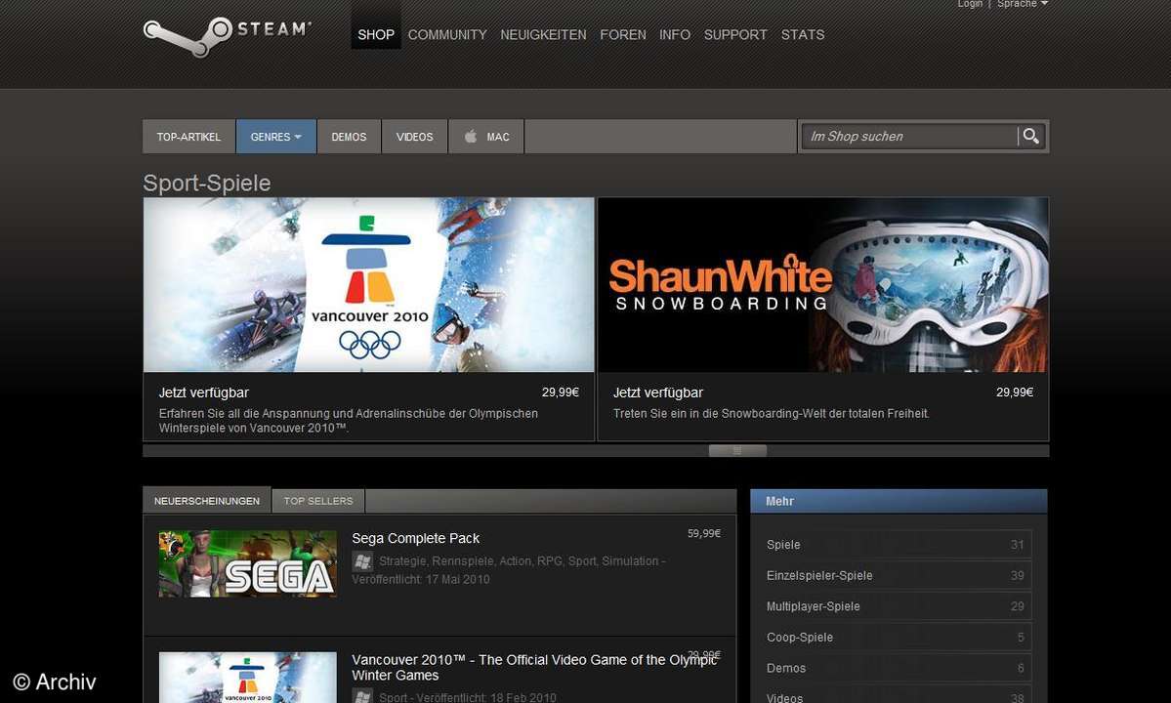Click the Sega pack price 59,99€
Viewport: 1171px width, 703px height.
(x=704, y=533)
